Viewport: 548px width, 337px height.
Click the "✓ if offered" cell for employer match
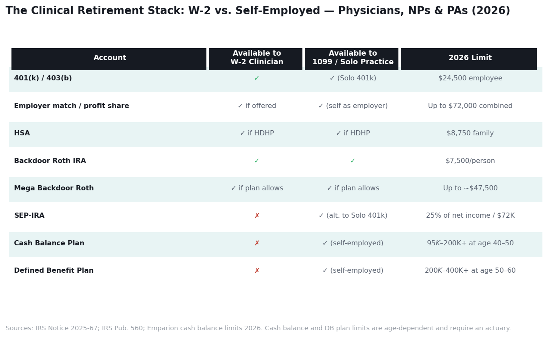pyautogui.click(x=257, y=106)
